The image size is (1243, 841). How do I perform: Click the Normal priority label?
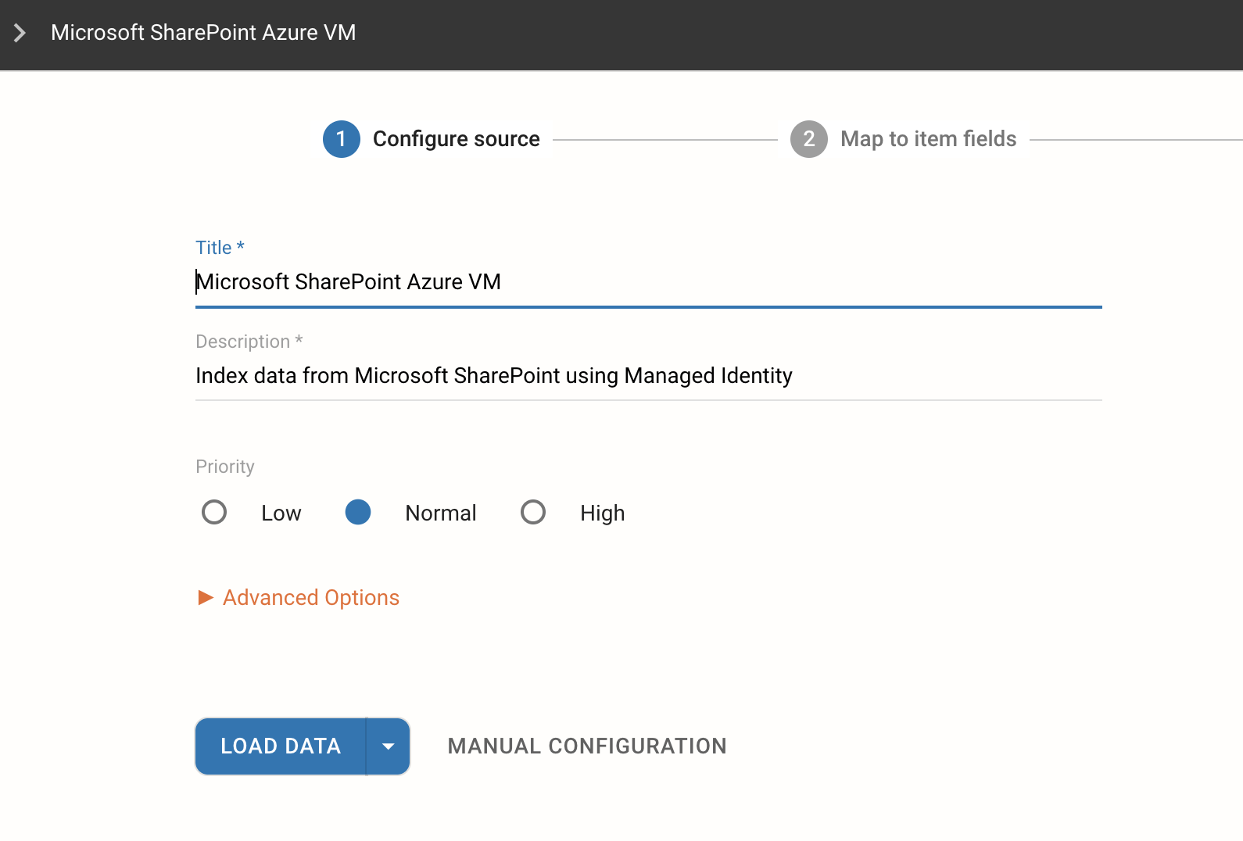pyautogui.click(x=441, y=514)
